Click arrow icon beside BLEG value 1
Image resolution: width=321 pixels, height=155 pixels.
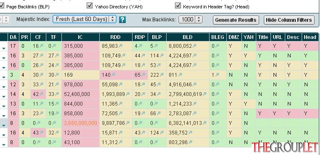click(x=217, y=75)
